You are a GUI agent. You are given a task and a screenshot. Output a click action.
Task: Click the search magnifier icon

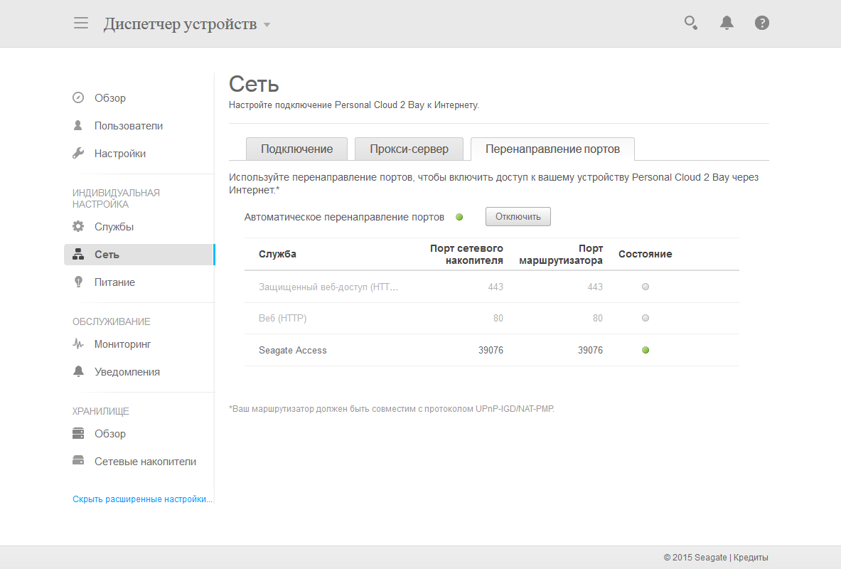[x=690, y=23]
